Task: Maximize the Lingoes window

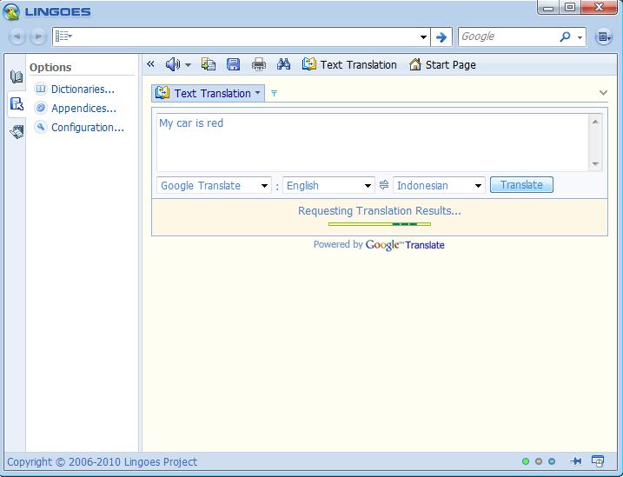Action: (x=570, y=8)
